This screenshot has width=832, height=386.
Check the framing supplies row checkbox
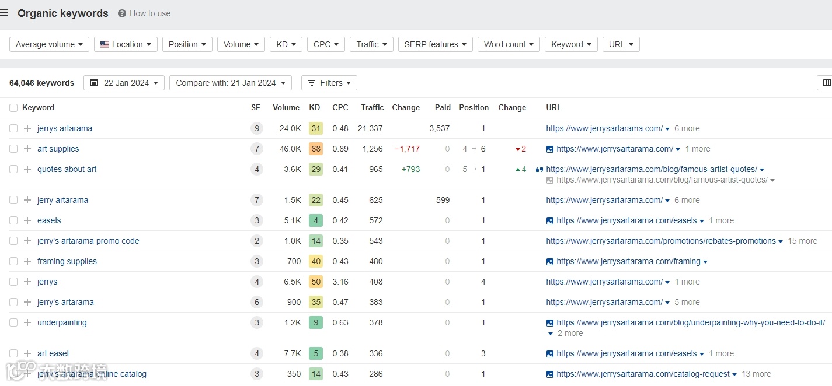[x=13, y=261]
